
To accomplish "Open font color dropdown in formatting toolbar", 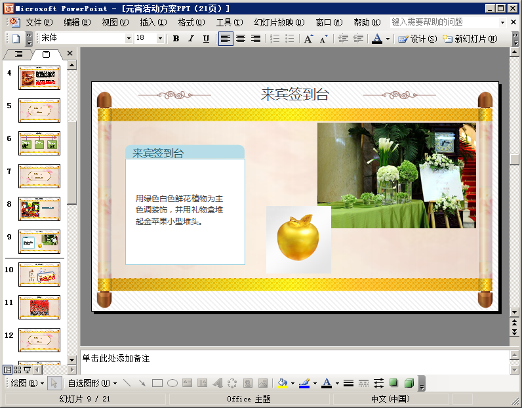I will 388,39.
